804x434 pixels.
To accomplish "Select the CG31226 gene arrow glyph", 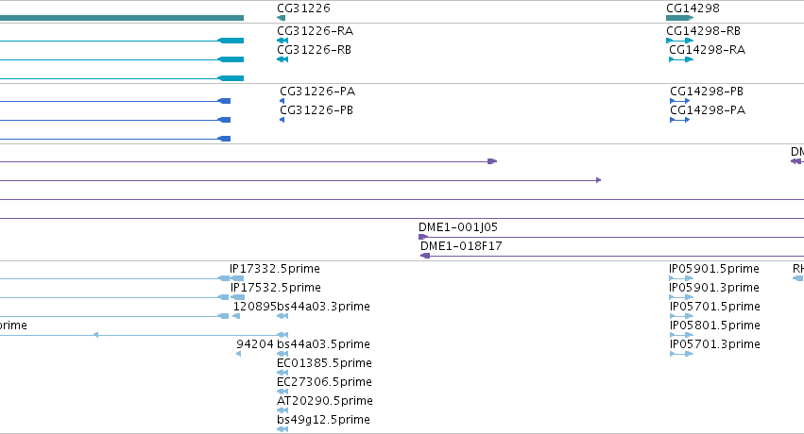I will (281, 18).
